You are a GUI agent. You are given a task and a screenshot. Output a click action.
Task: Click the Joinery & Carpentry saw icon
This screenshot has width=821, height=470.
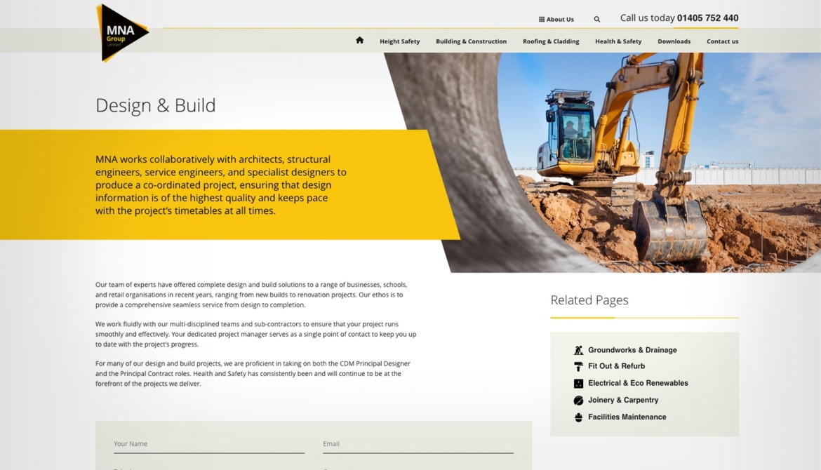pyautogui.click(x=578, y=401)
